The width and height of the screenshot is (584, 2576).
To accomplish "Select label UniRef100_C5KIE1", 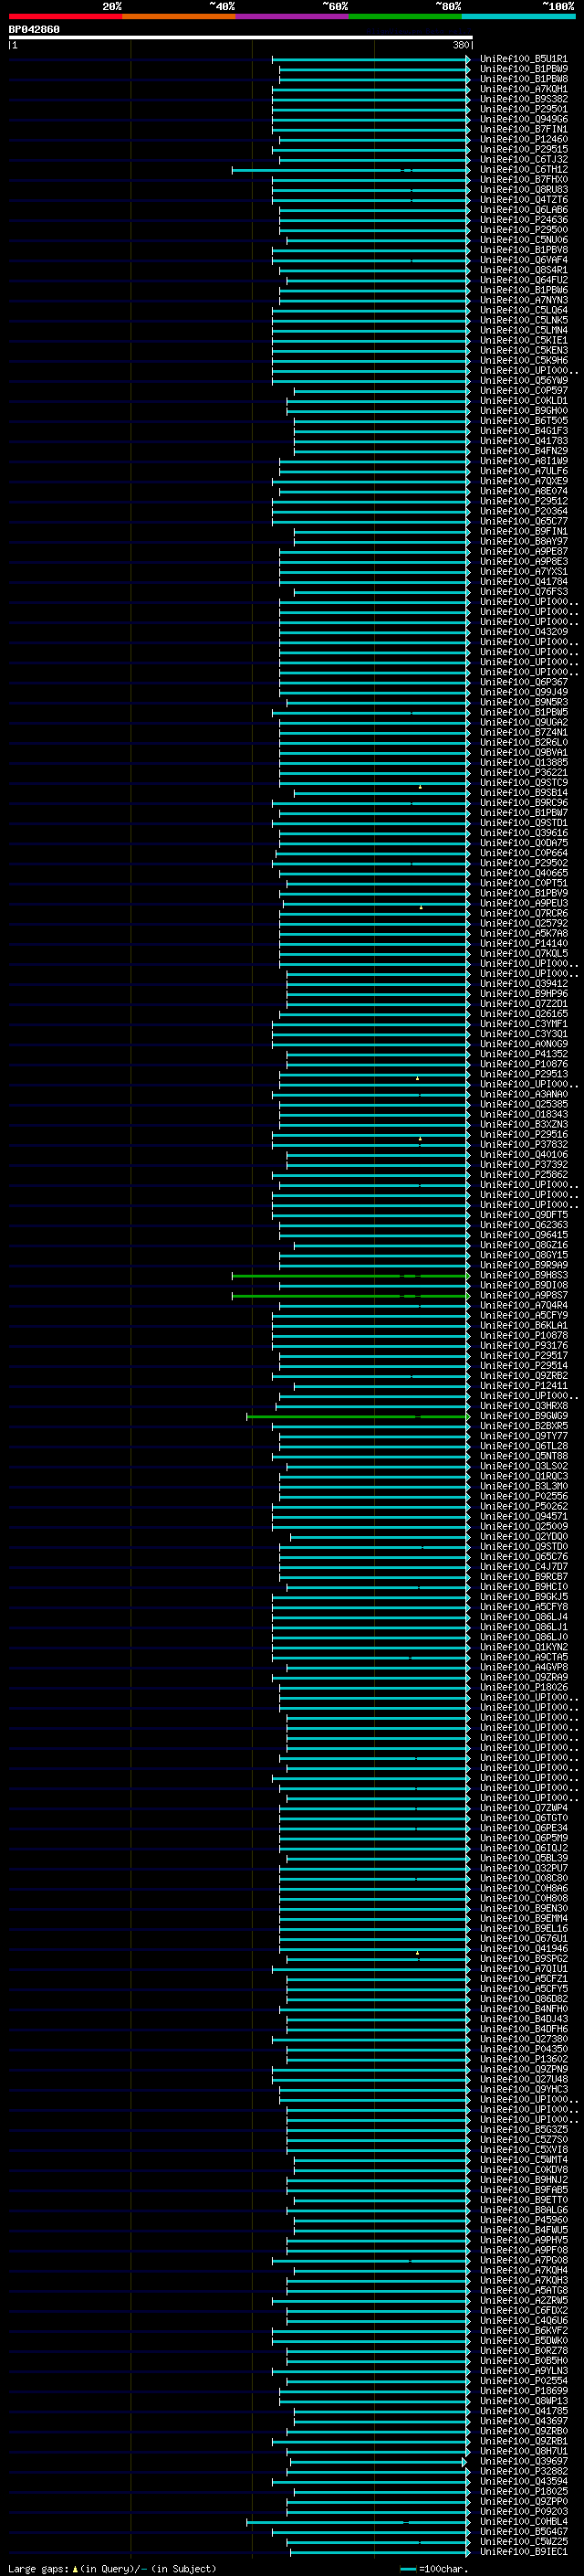I will point(523,340).
